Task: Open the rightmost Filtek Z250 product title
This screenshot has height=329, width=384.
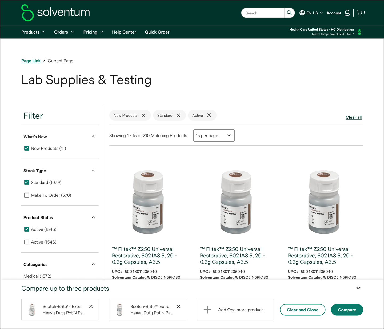Action: pyautogui.click(x=320, y=256)
